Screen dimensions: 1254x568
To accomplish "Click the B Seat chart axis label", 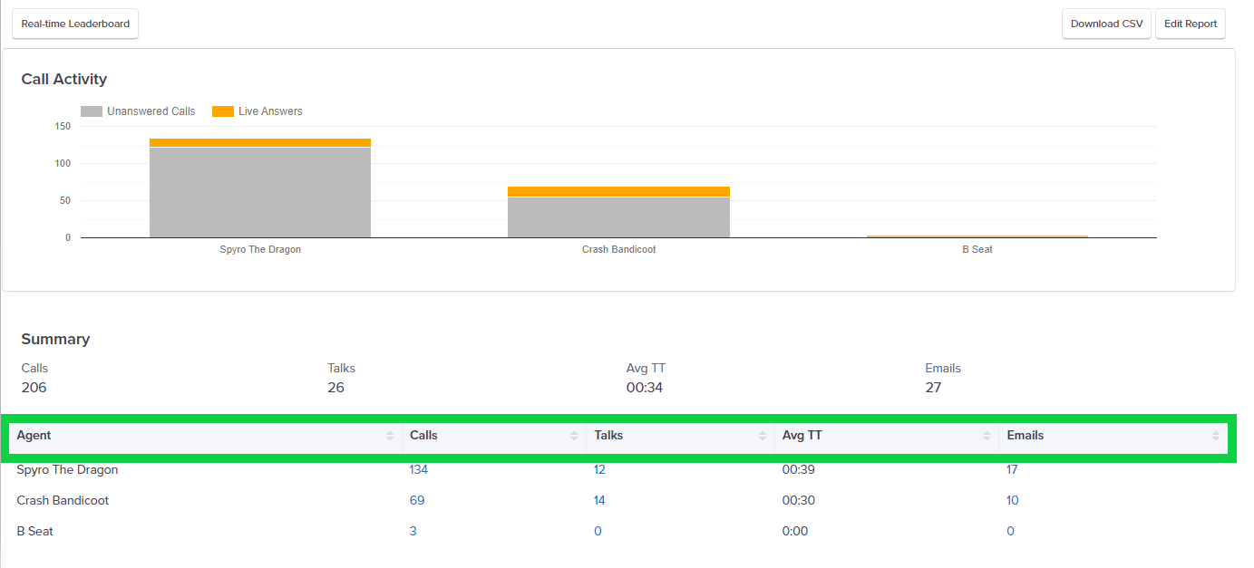I will [x=977, y=249].
